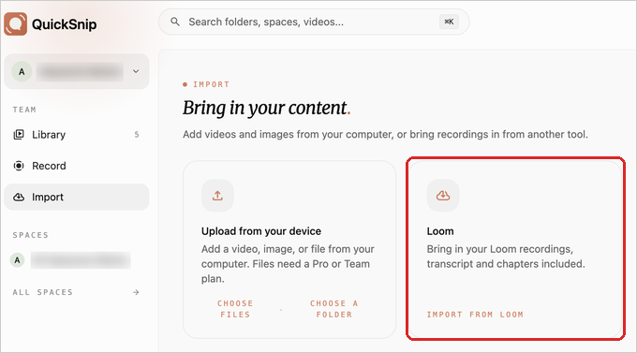Expand the account switcher chevron

coord(136,71)
